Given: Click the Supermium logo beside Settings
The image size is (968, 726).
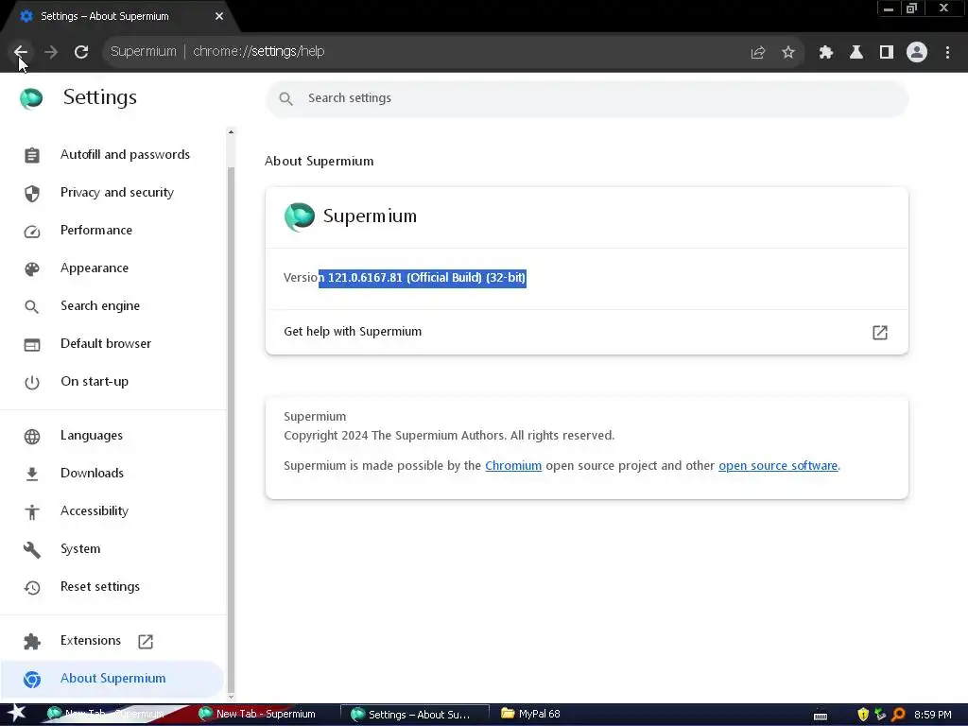Looking at the screenshot, I should [x=31, y=98].
